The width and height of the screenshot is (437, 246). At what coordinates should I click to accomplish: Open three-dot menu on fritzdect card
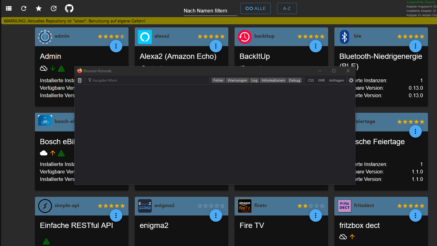click(415, 215)
